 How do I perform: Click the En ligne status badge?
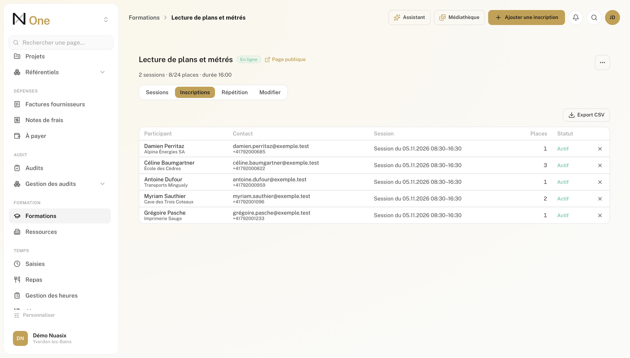pos(249,60)
